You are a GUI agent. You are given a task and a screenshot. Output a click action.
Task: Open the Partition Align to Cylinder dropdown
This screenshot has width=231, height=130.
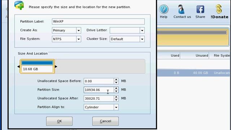click(116, 107)
